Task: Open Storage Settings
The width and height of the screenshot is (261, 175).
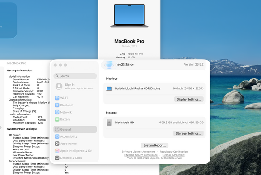Action: (188, 133)
